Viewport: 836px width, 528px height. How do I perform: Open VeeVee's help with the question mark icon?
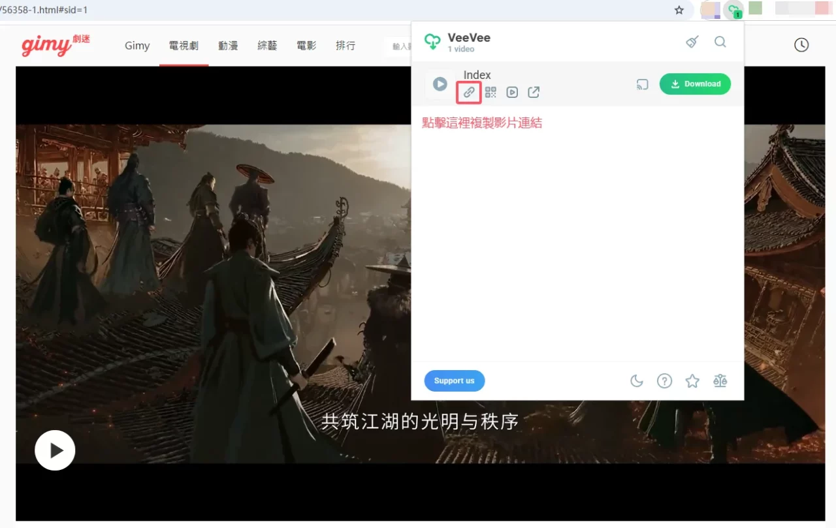tap(664, 380)
